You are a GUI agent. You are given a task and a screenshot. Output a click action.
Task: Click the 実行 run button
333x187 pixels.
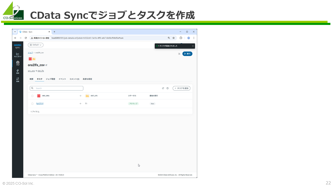[187, 54]
